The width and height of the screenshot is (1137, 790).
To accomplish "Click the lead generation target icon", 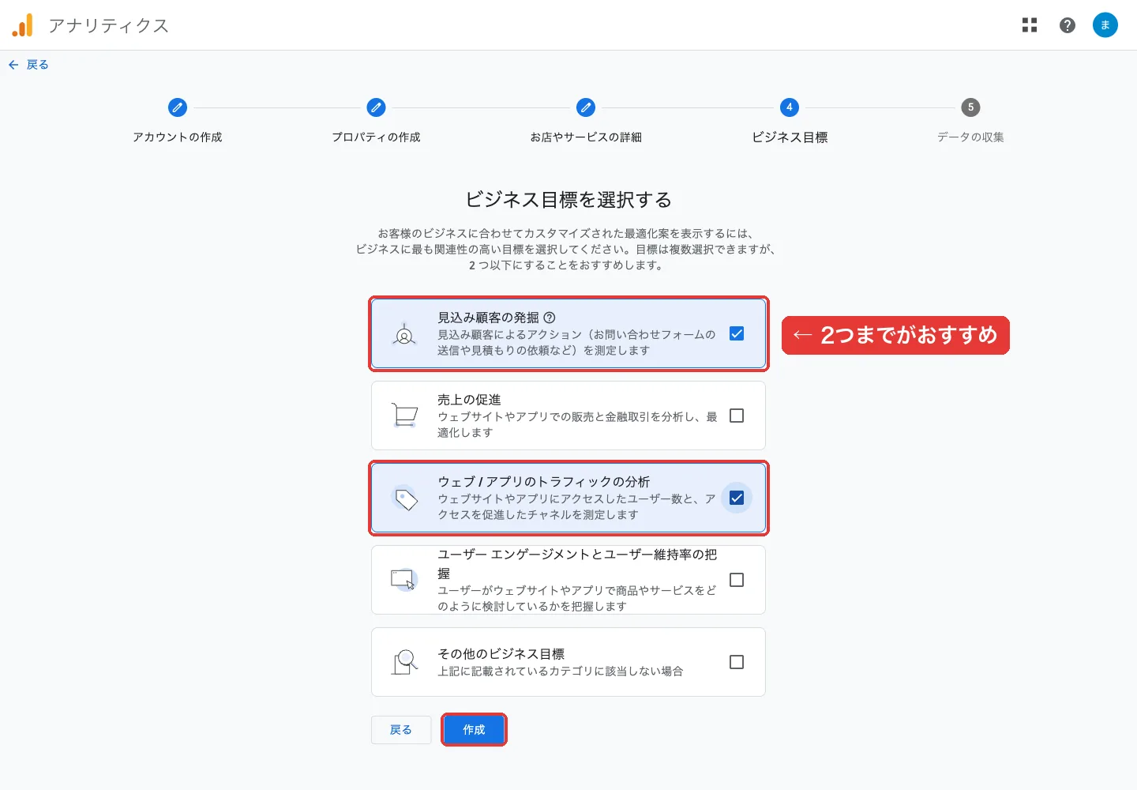I will [x=404, y=335].
